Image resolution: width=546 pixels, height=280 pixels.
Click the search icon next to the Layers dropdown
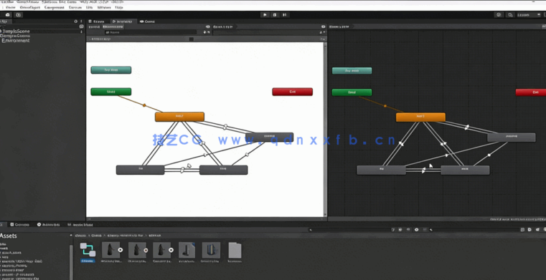tap(510, 15)
